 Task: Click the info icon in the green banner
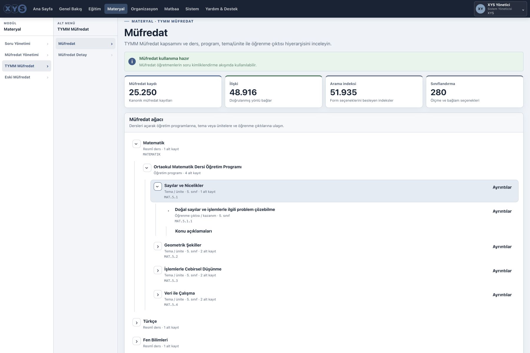click(x=132, y=61)
